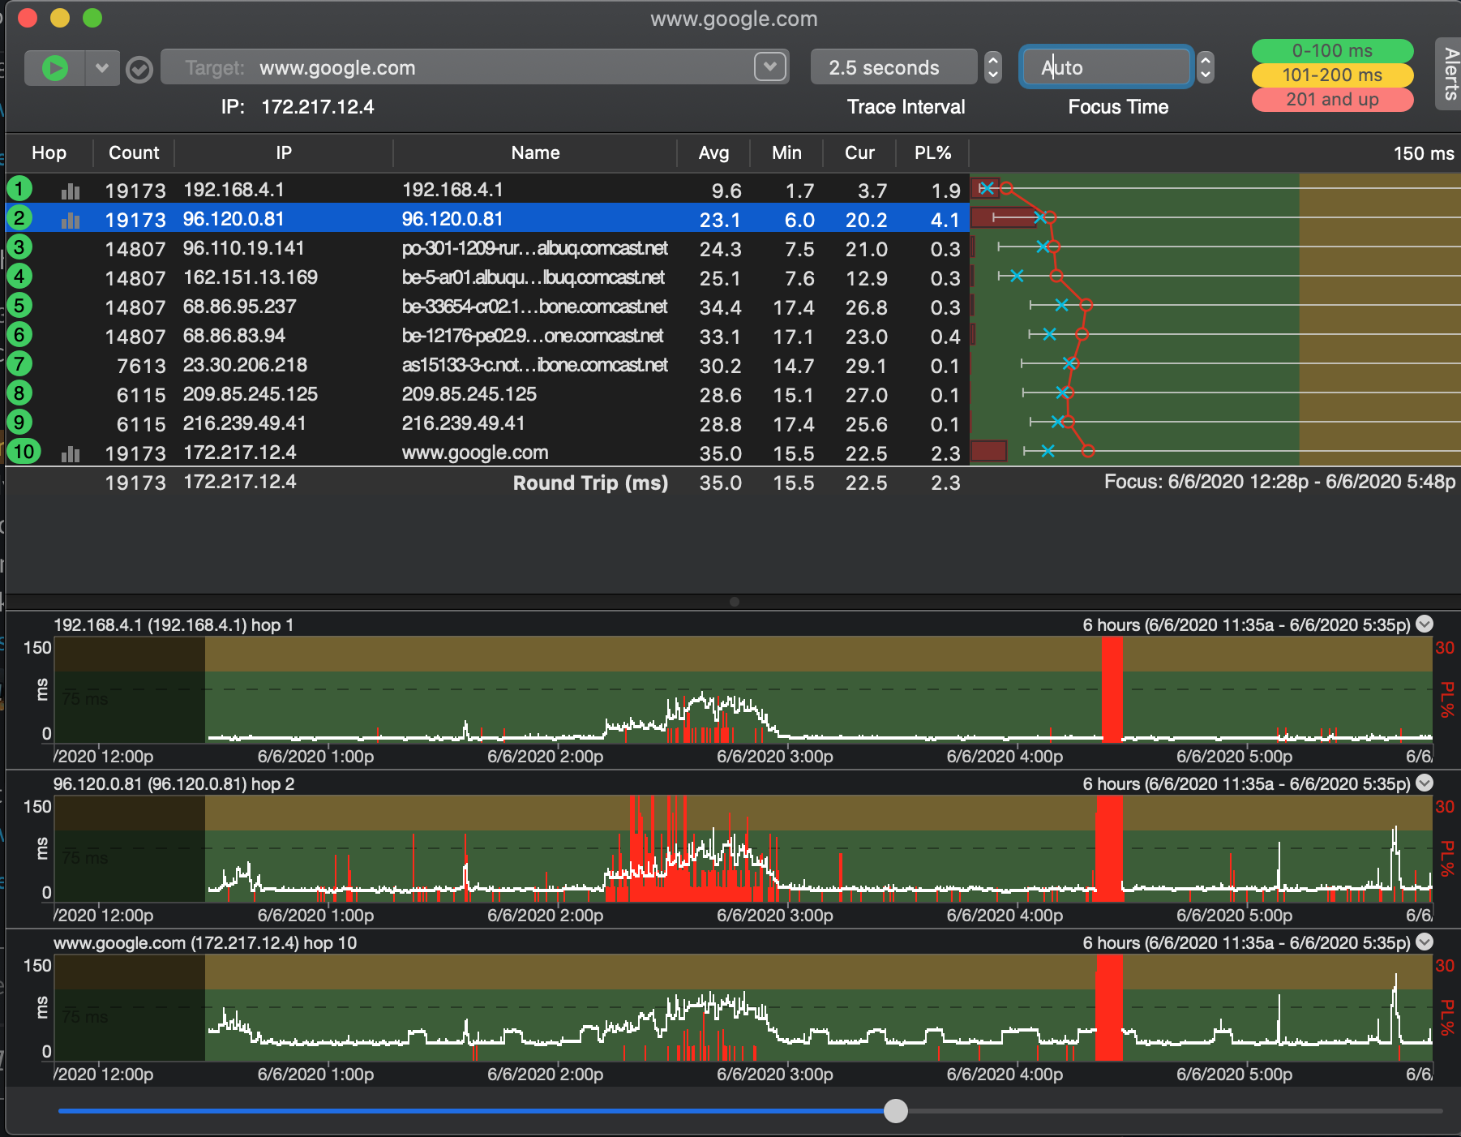This screenshot has height=1137, width=1461.
Task: Click the Trace Interval stepper arrows
Action: (x=992, y=67)
